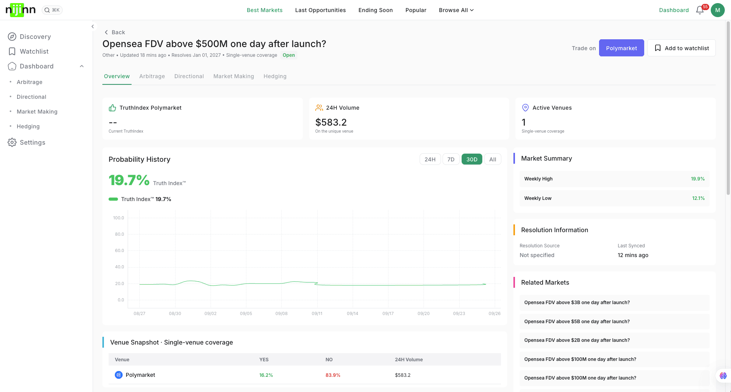This screenshot has width=731, height=392.
Task: Open the M user avatar menu
Action: [x=717, y=10]
